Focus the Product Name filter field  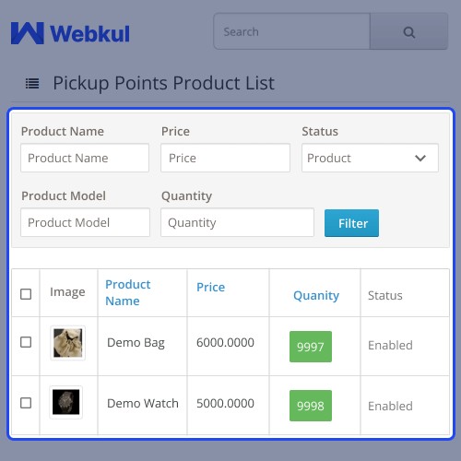click(85, 158)
